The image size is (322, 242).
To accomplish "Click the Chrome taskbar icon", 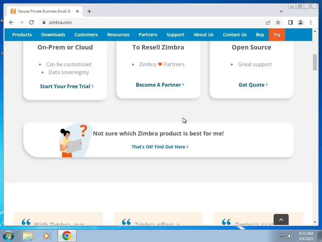I will [x=67, y=236].
